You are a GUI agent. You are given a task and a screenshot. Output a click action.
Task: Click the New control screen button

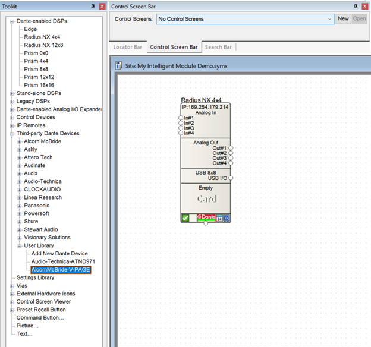pyautogui.click(x=343, y=18)
